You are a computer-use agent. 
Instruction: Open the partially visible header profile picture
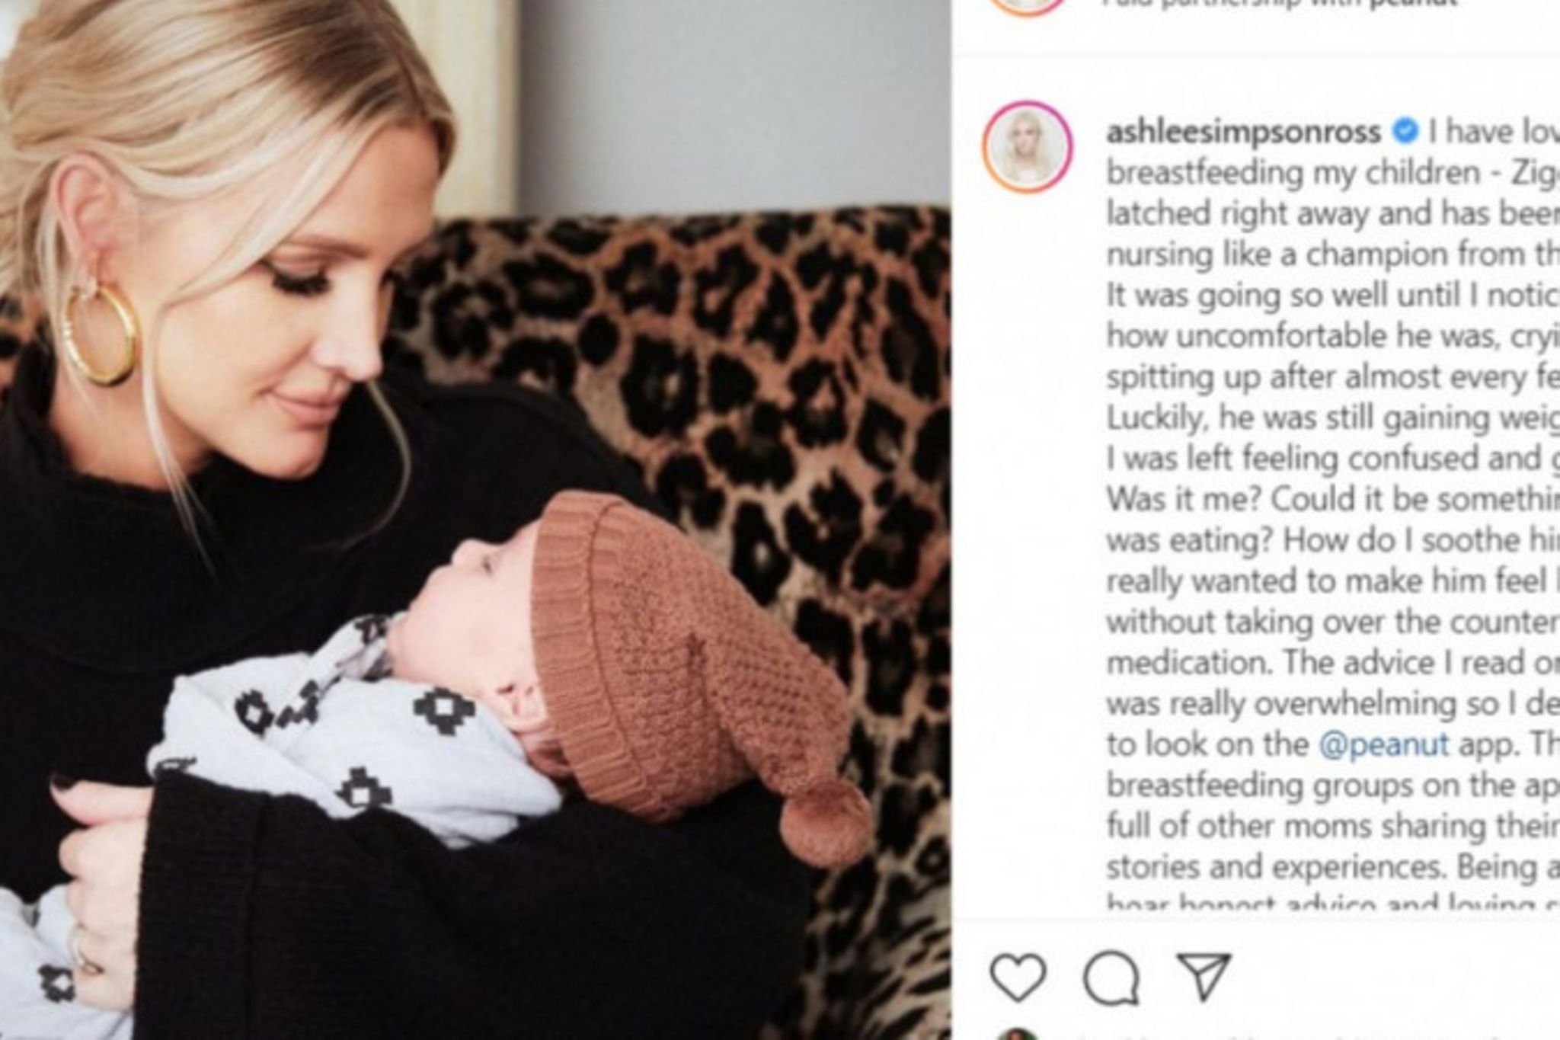pos(1028,6)
